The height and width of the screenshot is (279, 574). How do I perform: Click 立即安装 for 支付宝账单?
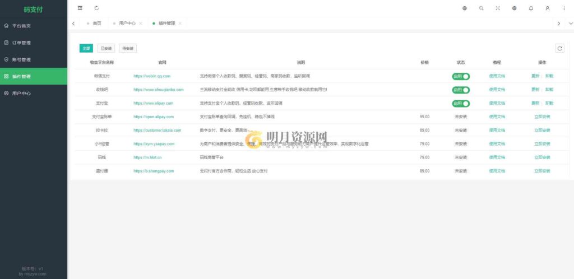tap(542, 117)
